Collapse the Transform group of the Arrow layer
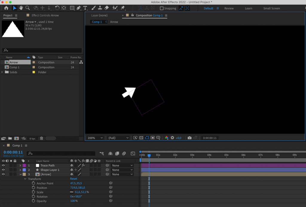 (25, 179)
